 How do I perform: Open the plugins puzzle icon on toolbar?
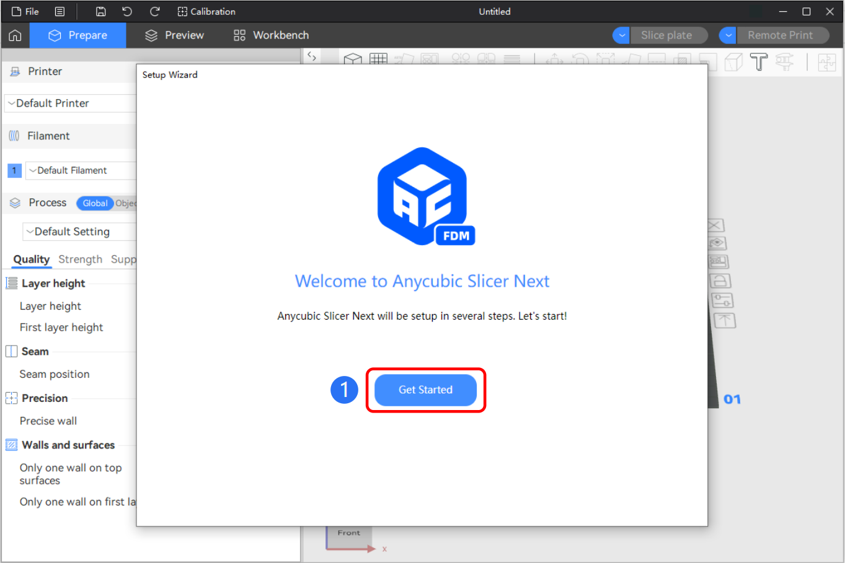827,62
